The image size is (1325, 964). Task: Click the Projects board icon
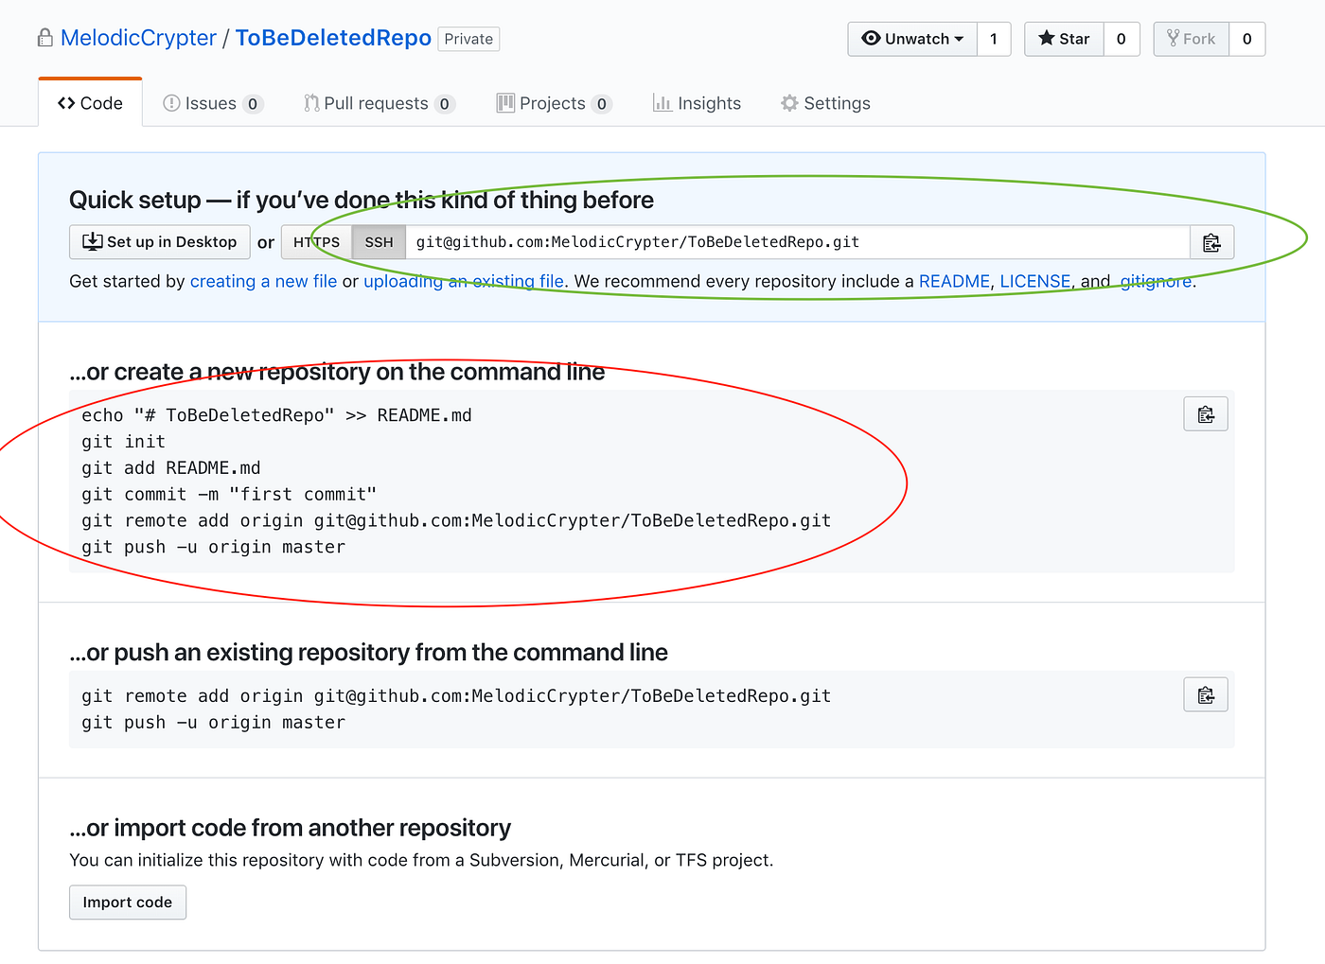[x=506, y=103]
